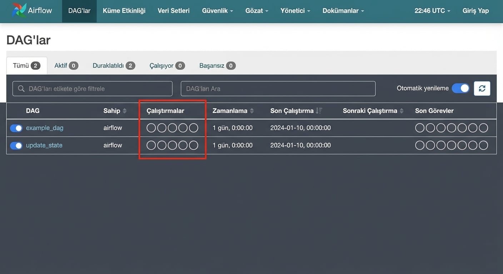The height and width of the screenshot is (274, 503).
Task: Sort by the Sahip column arrows
Action: click(x=125, y=111)
